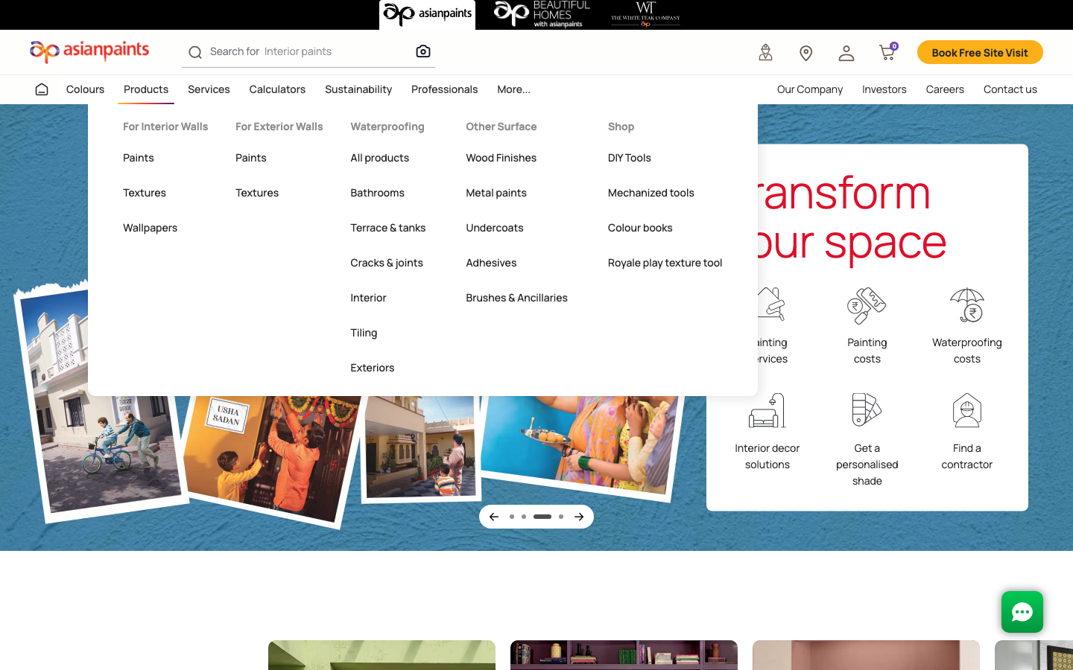Open the Careers link
Image resolution: width=1073 pixels, height=670 pixels.
(945, 89)
